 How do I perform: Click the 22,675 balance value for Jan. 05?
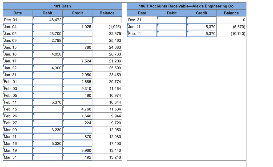pos(115,34)
